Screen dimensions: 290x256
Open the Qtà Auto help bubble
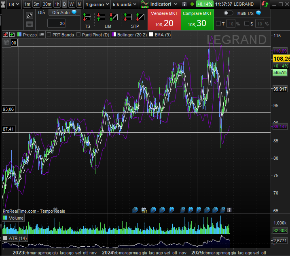pyautogui.click(x=74, y=12)
